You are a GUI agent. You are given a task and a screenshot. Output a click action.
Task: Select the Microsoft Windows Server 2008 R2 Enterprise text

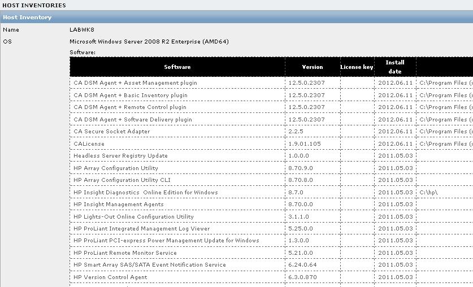149,41
